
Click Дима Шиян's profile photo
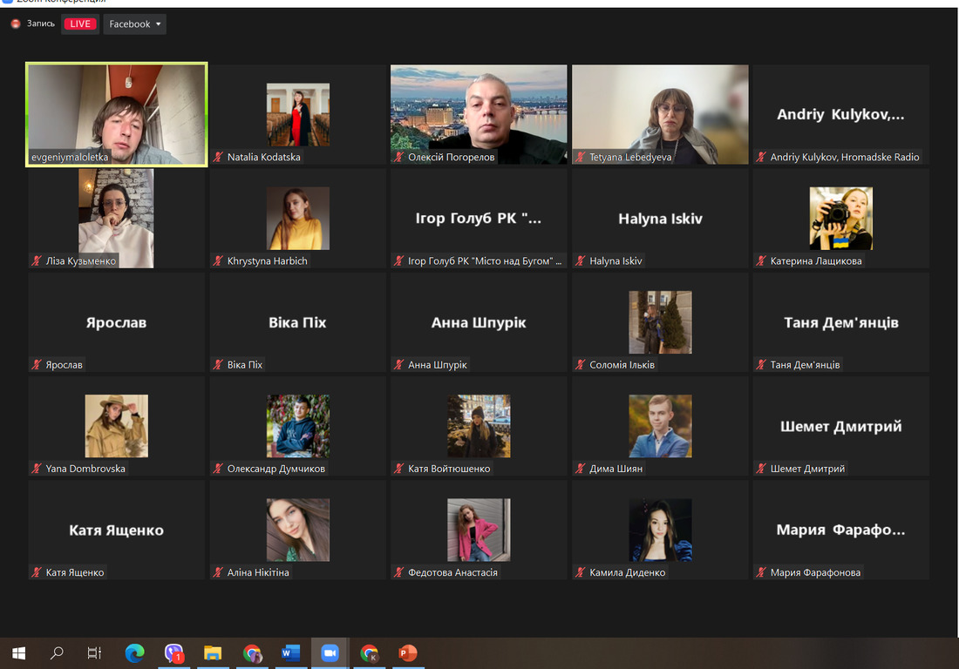pos(660,426)
